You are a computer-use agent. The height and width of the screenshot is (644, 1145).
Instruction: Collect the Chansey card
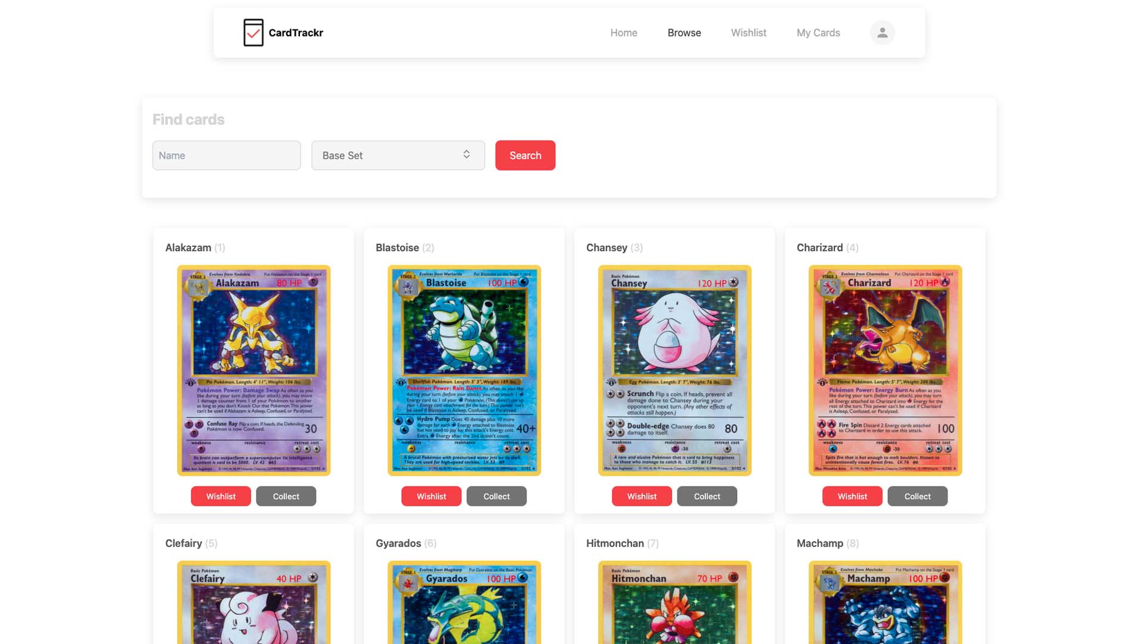tap(707, 496)
